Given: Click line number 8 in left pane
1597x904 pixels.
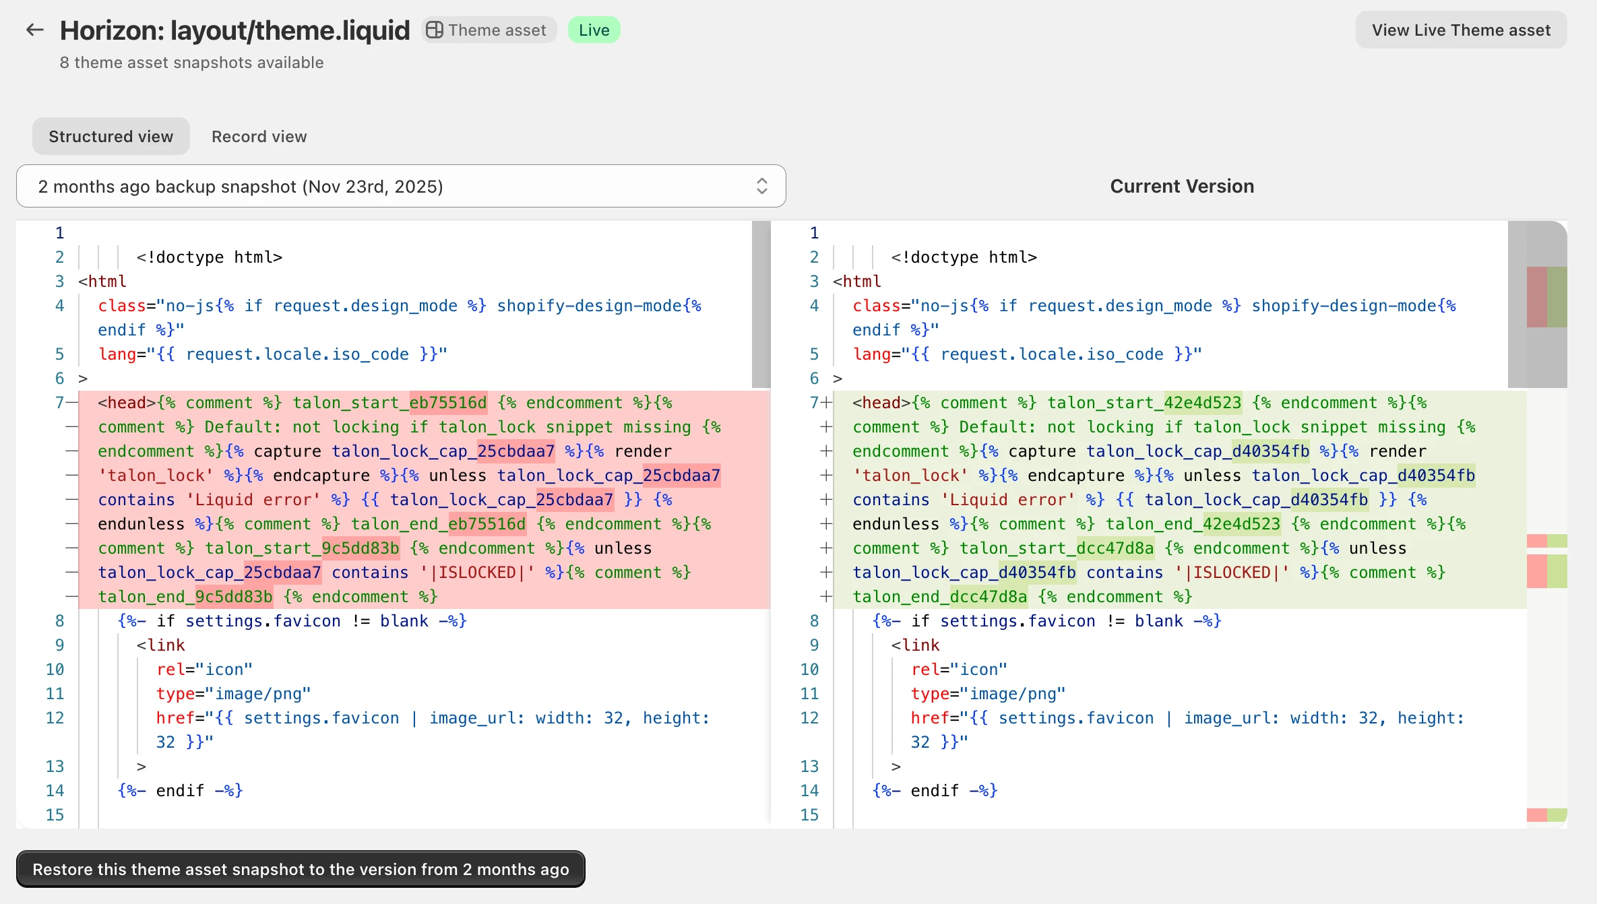Looking at the screenshot, I should [x=59, y=621].
